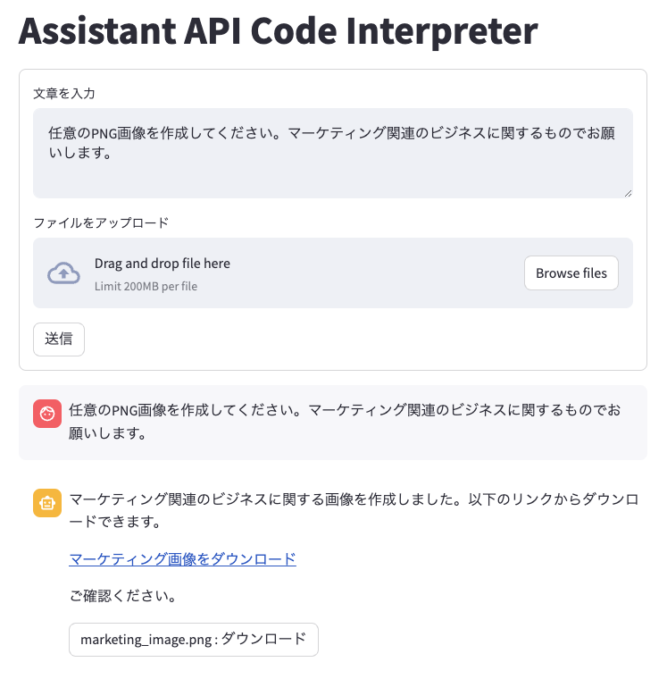The width and height of the screenshot is (667, 679).
Task: Click the assistant's reply starting マーケティング関連
Action: (x=354, y=510)
